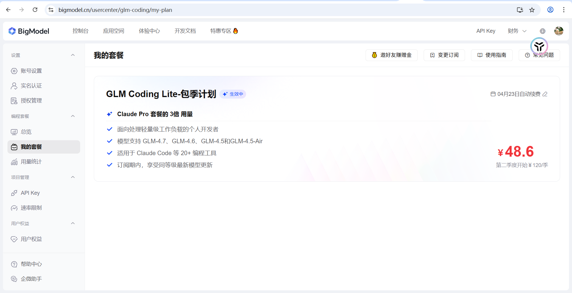Open 帮助中心 in the sidebar
572x293 pixels.
[x=44, y=264]
